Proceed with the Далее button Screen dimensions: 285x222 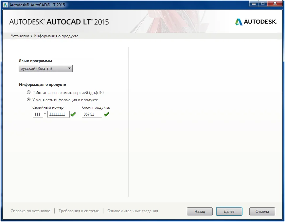pos(229,212)
